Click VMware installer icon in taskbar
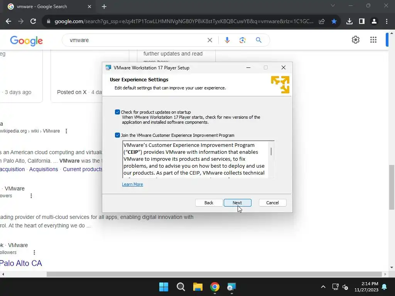This screenshot has height=296, width=395. tap(231, 287)
